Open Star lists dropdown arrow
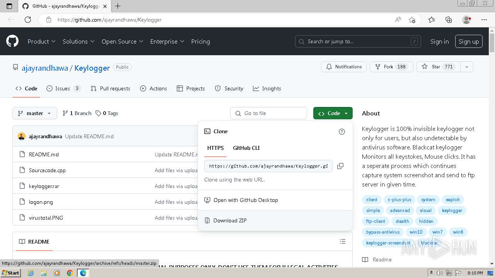Image resolution: width=495 pixels, height=278 pixels. click(467, 67)
